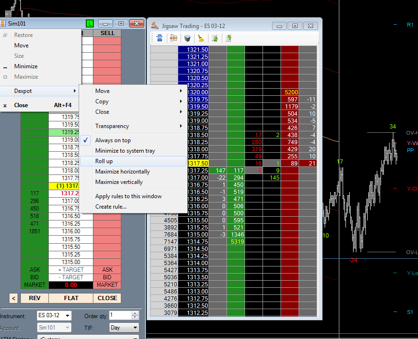Click the green down-arrow import icon in Jigsaw toolbar
The width and height of the screenshot is (418, 339).
coord(228,38)
